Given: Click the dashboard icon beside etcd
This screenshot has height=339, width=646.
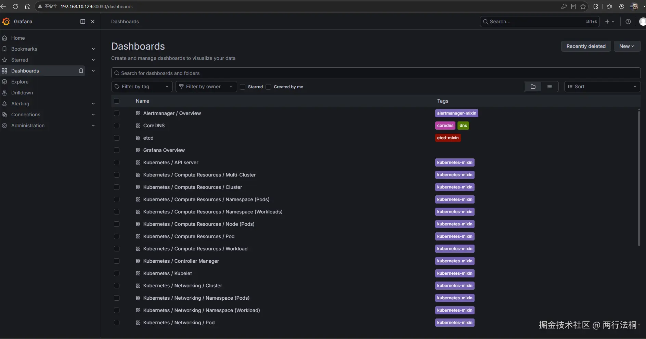Looking at the screenshot, I should click(x=138, y=138).
